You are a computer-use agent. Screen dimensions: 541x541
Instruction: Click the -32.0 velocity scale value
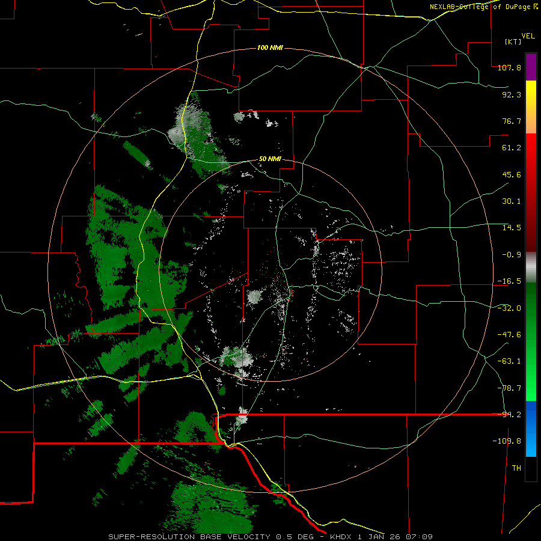(x=509, y=308)
